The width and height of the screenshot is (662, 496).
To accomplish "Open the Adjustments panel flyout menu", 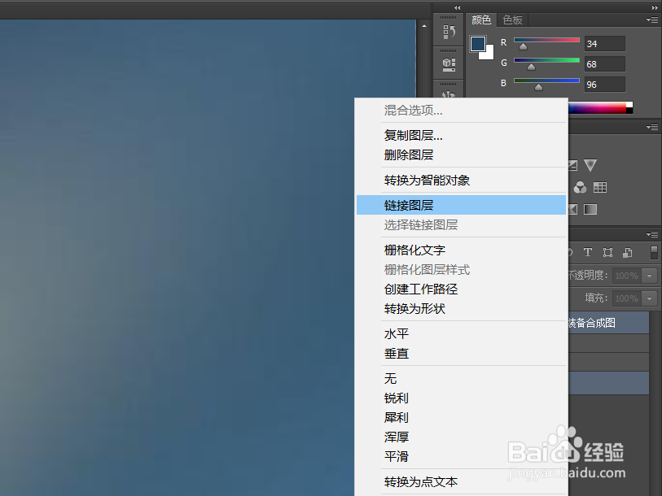I will coord(652,127).
